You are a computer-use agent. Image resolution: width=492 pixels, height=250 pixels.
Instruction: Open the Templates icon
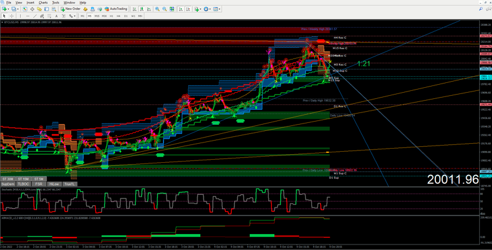coord(215,9)
